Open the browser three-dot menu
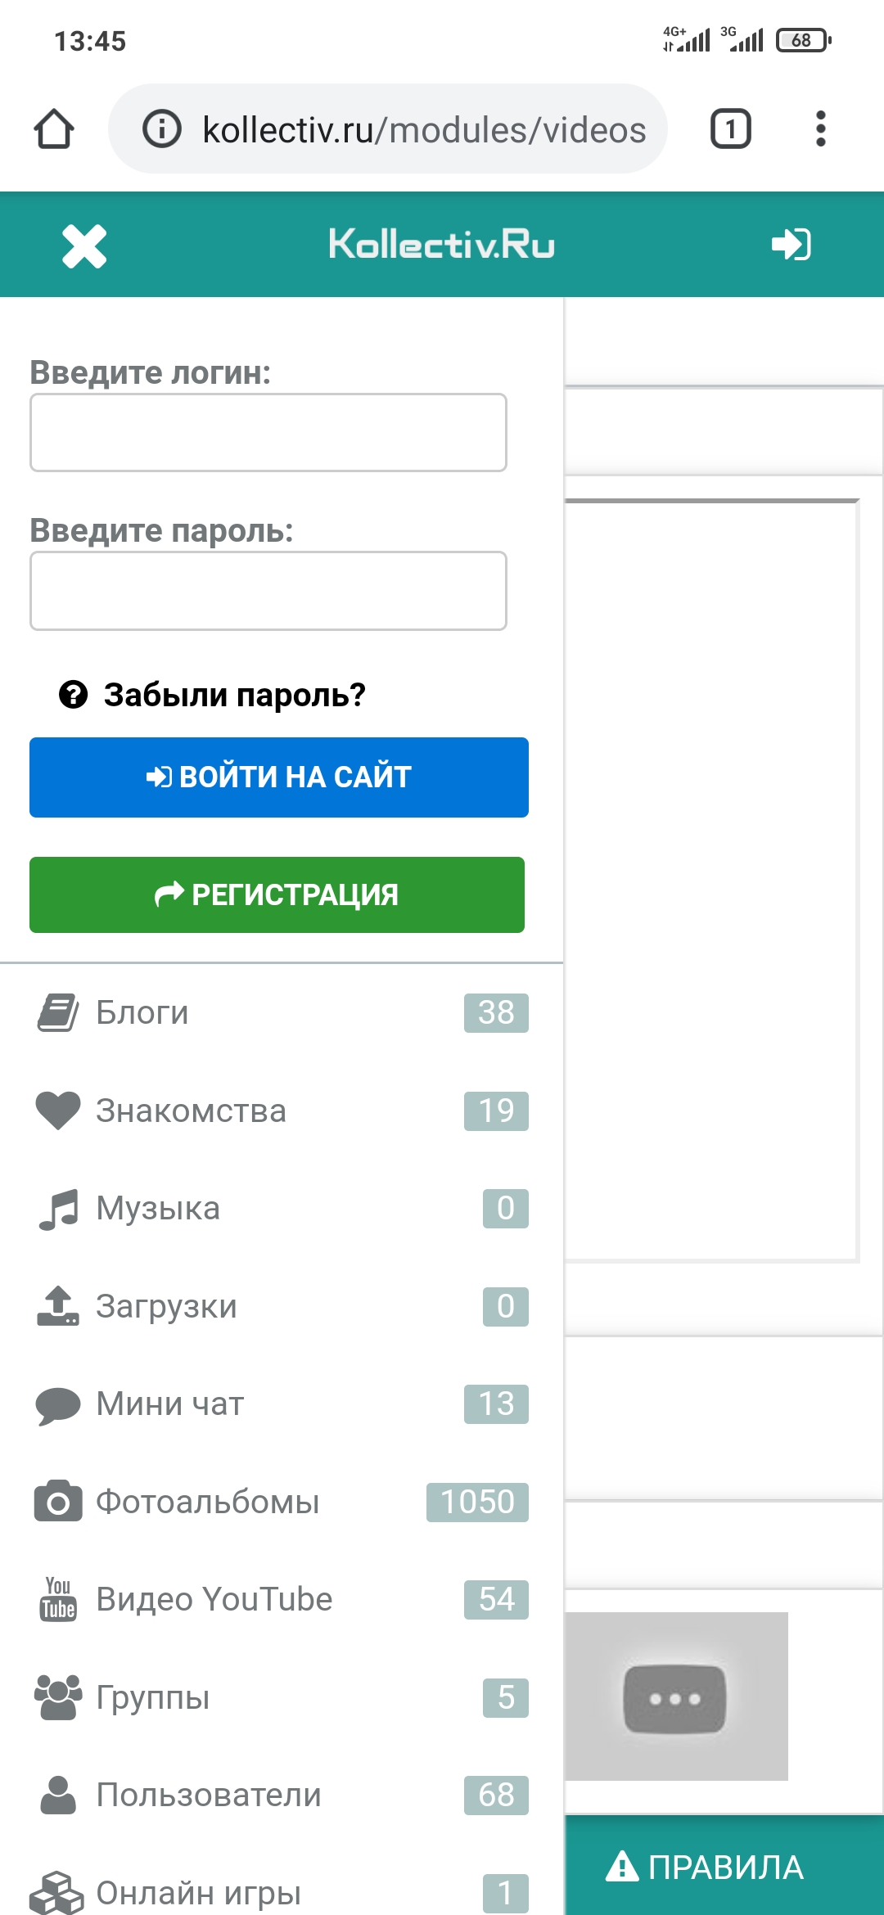 (820, 129)
